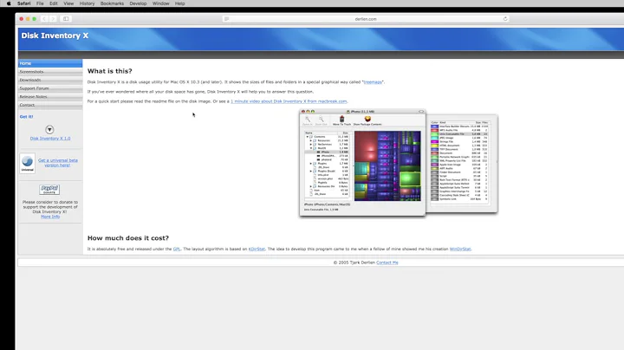Toggle the Safari sidebar button

66,19
